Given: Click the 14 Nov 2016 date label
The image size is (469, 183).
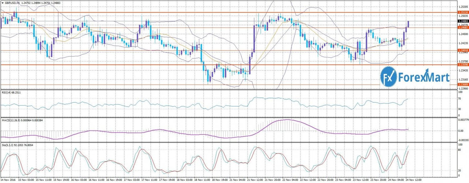Looking at the screenshot, I should click(x=9, y=180).
